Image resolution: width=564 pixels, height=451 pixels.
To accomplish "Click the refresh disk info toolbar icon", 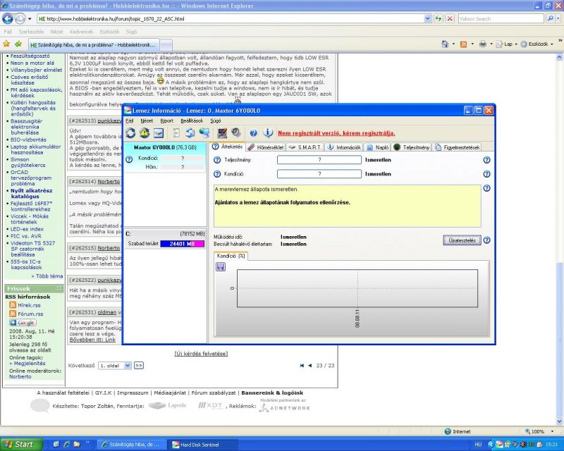I will (x=130, y=133).
